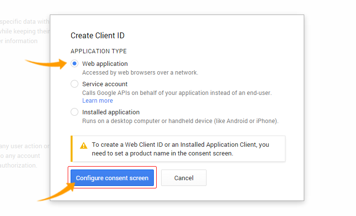Viewport: 356px width, 216px height.
Task: Click the Configure consent screen button
Action: (x=112, y=178)
